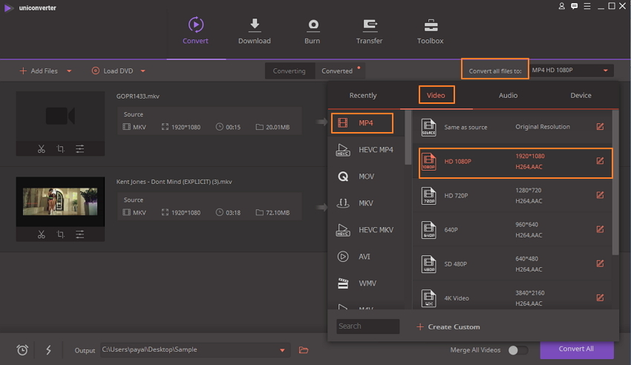This screenshot has height=365, width=631.
Task: Open the MP4 HD 1080P format dropdown
Action: 572,70
